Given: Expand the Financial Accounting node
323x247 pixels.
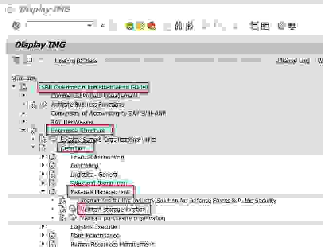Looking at the screenshot, I should click(43, 157).
